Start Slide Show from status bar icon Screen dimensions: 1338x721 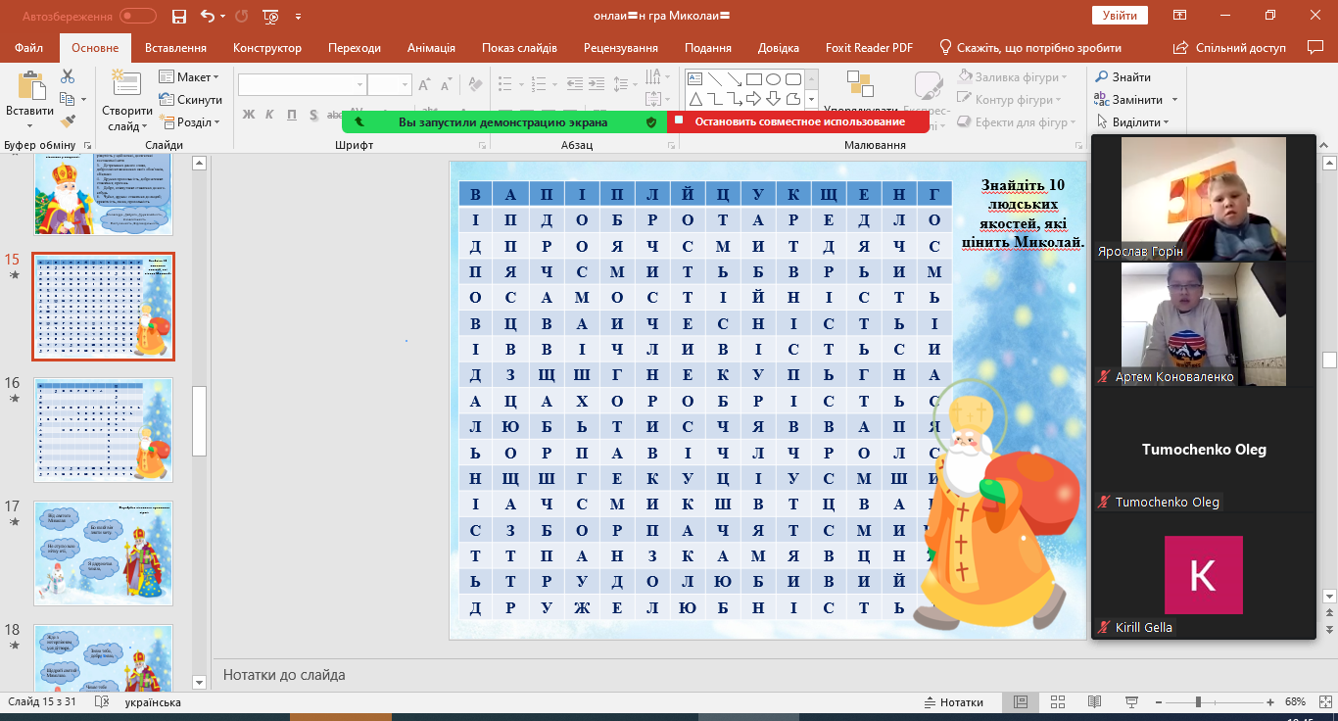(1129, 702)
